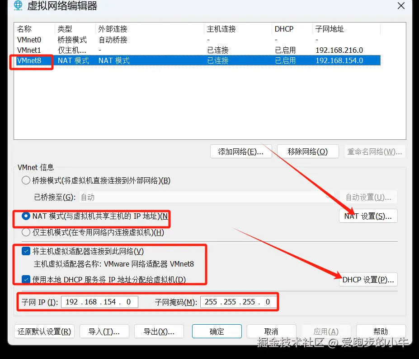Image resolution: width=419 pixels, height=359 pixels.
Task: Toggle 使用本地 DHCP 服务 checkbox
Action: coord(26,279)
